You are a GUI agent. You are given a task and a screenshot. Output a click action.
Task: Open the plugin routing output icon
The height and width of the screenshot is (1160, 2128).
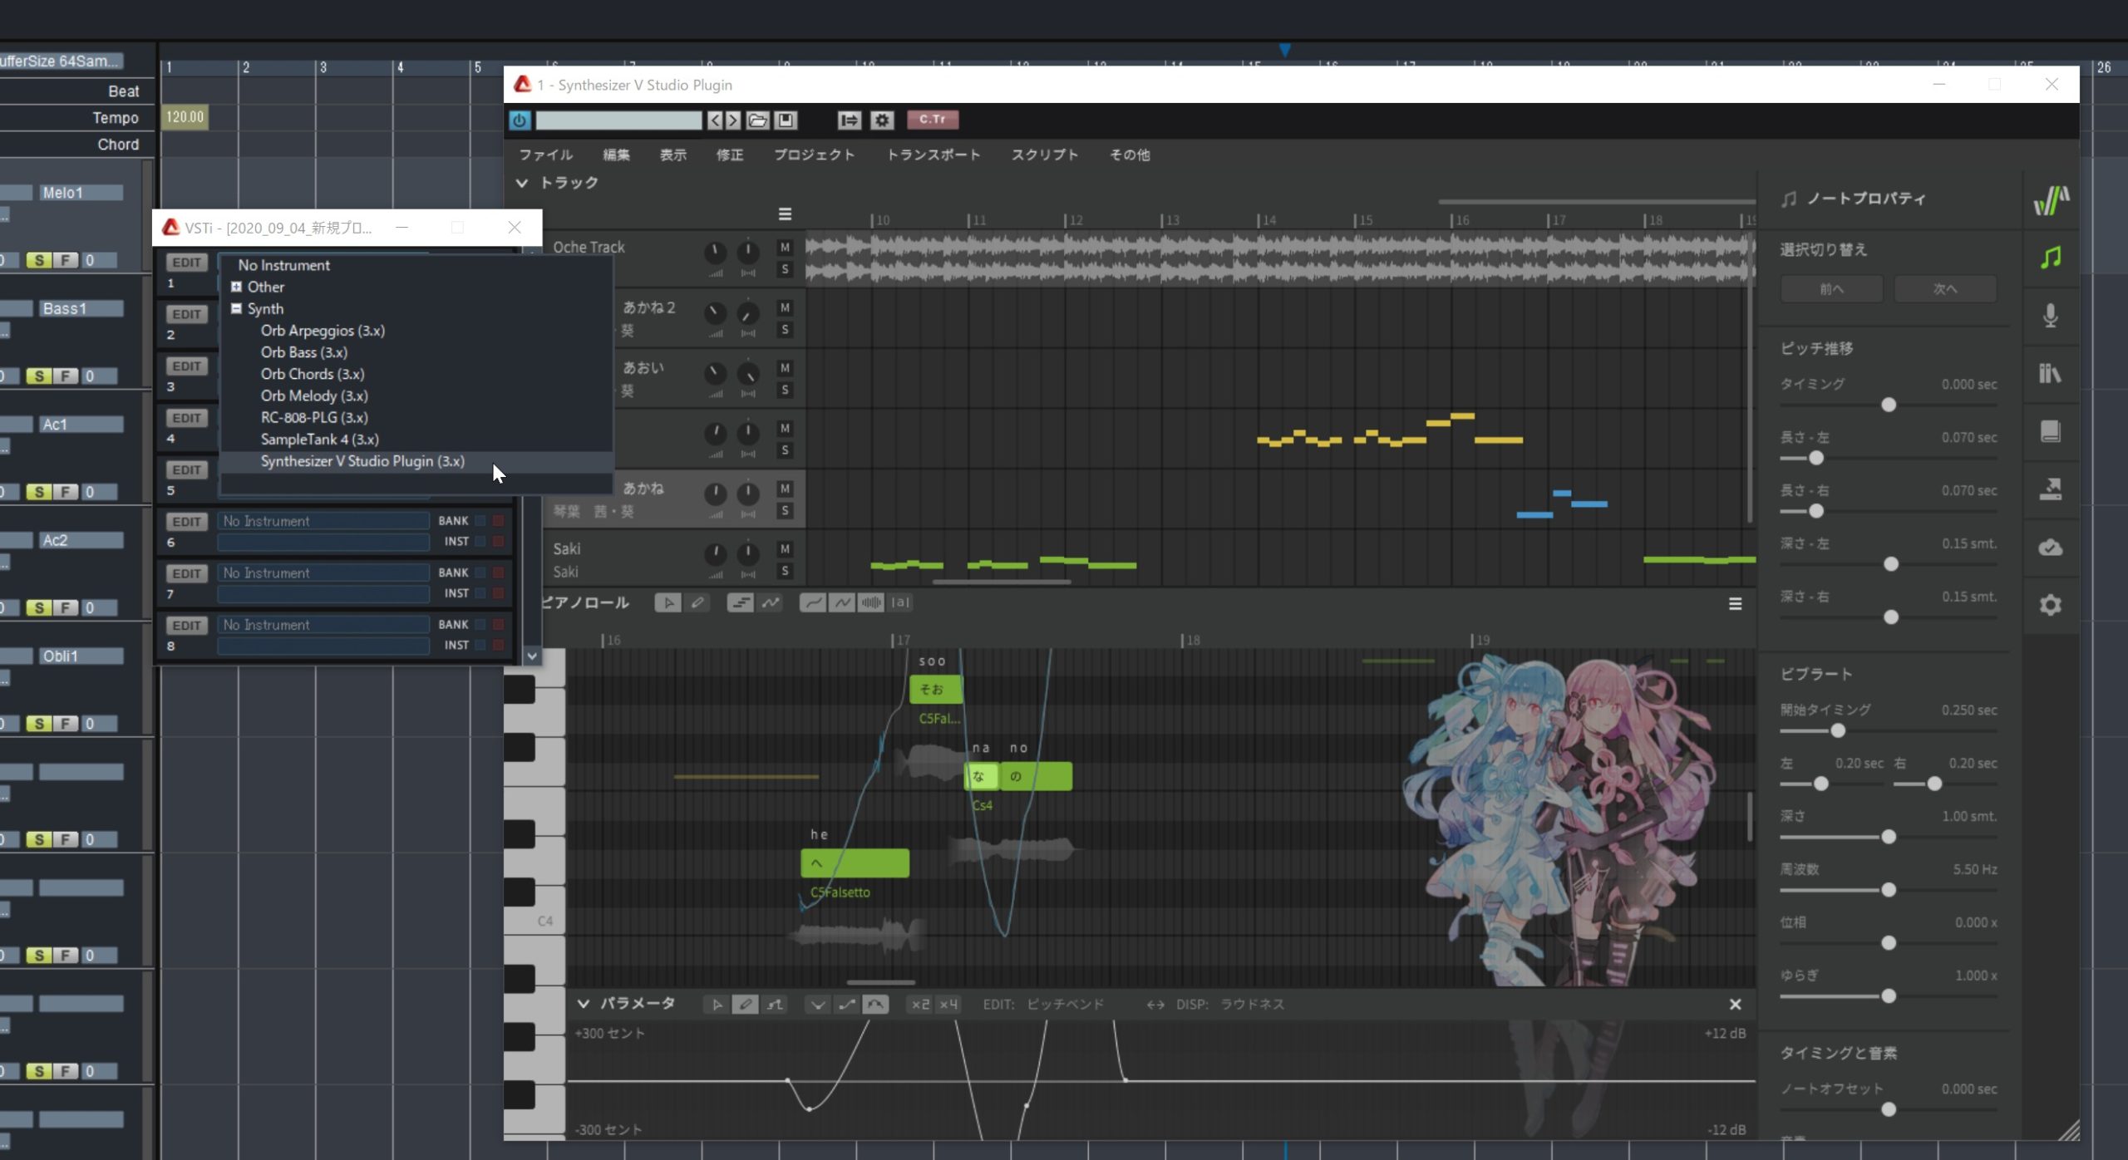pos(849,120)
